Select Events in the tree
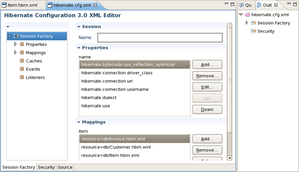The width and height of the screenshot is (299, 172). point(33,69)
